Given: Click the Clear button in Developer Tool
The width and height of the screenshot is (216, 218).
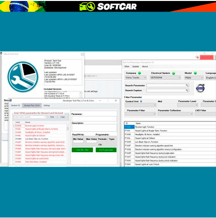Looking at the screenshot, I should click(63, 117).
